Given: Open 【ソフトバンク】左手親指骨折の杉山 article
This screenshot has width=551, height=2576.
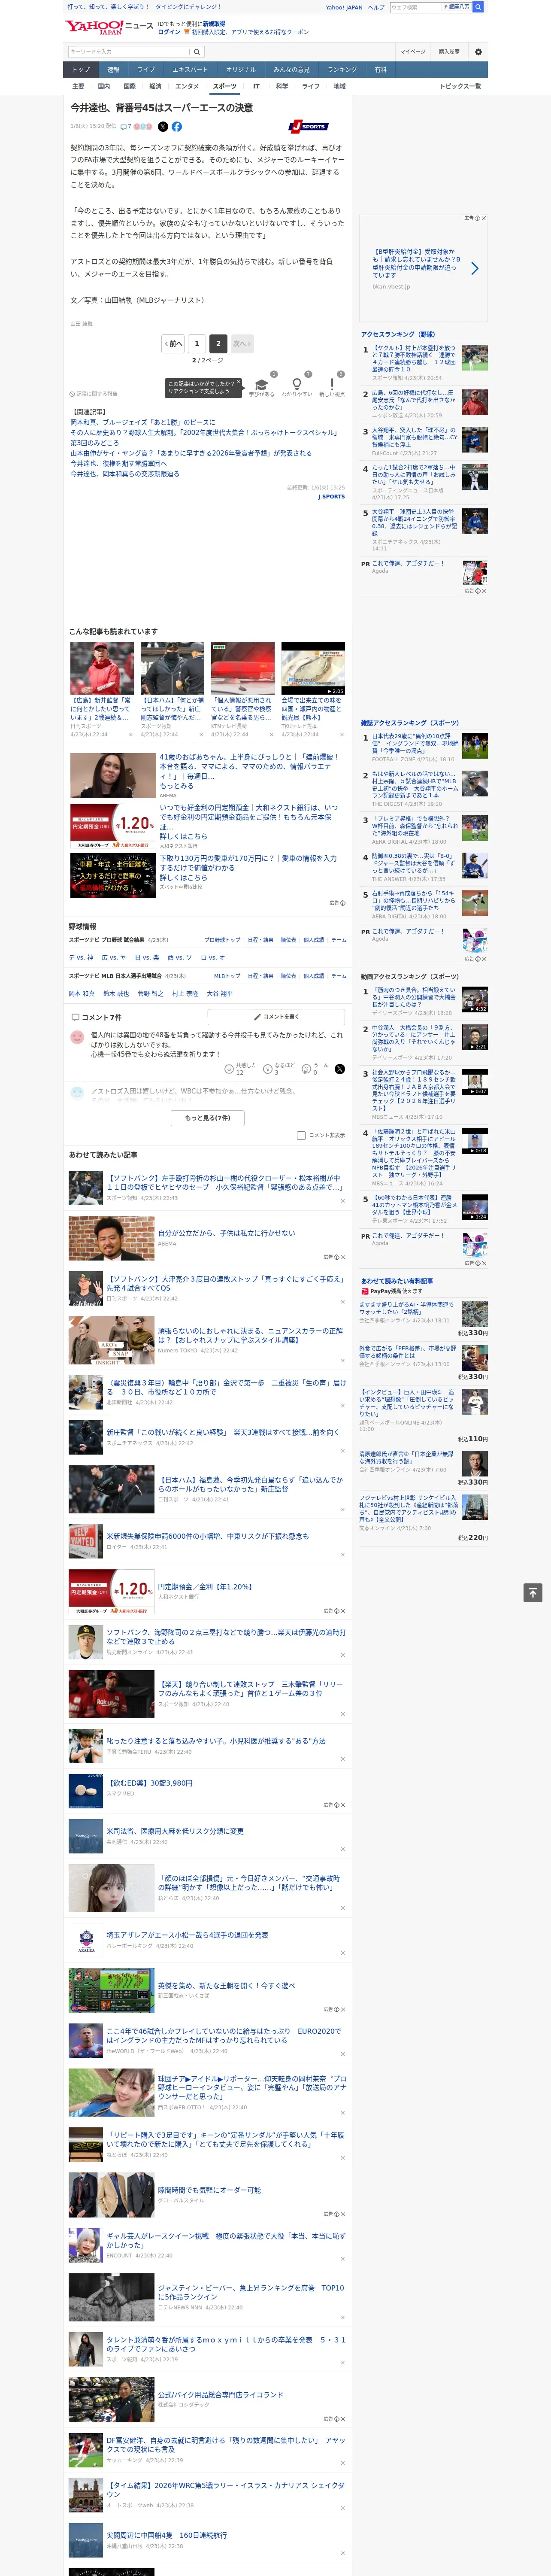Looking at the screenshot, I should (224, 1182).
